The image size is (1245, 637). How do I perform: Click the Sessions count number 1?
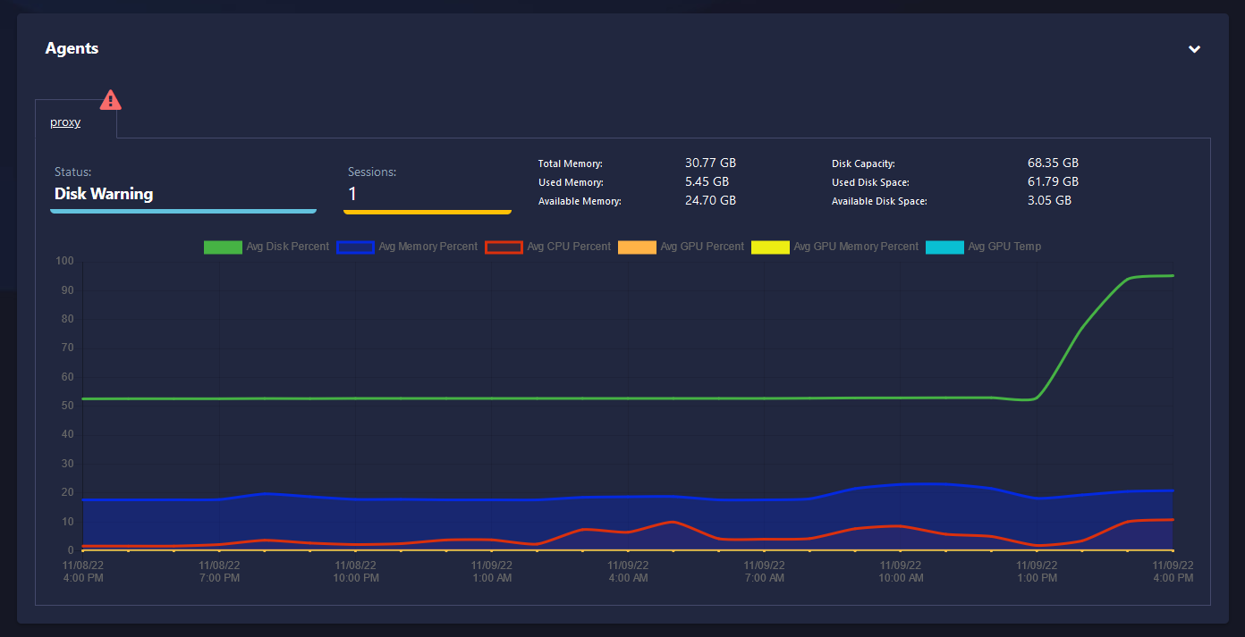pyautogui.click(x=351, y=193)
